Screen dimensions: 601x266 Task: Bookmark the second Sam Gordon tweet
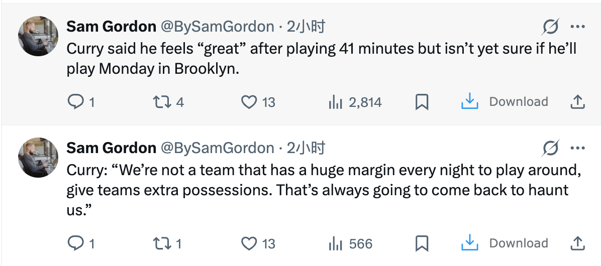(422, 244)
